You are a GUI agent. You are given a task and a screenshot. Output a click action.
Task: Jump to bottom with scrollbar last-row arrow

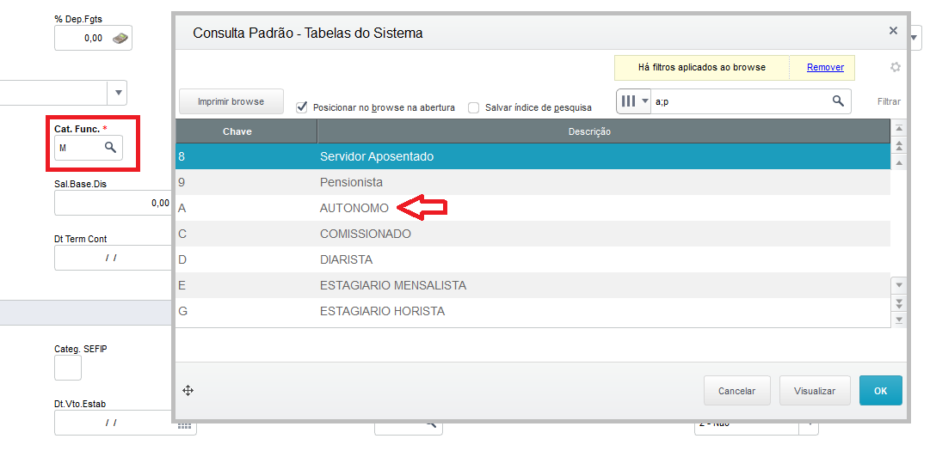point(899,320)
